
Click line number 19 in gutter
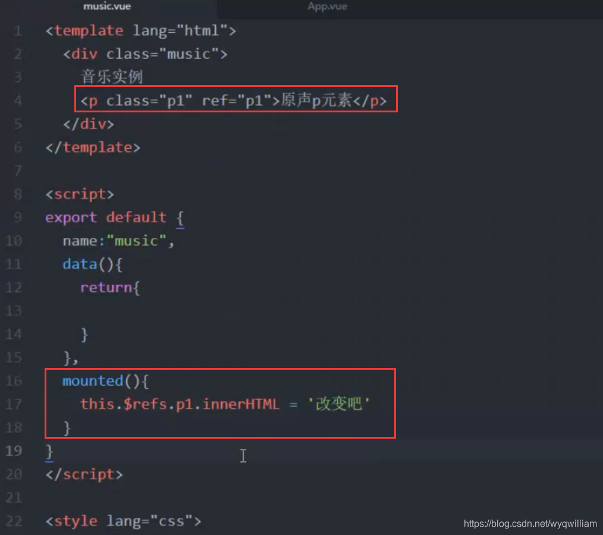(x=14, y=451)
